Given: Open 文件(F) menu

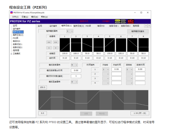Looking at the screenshot, I should 15,17.
